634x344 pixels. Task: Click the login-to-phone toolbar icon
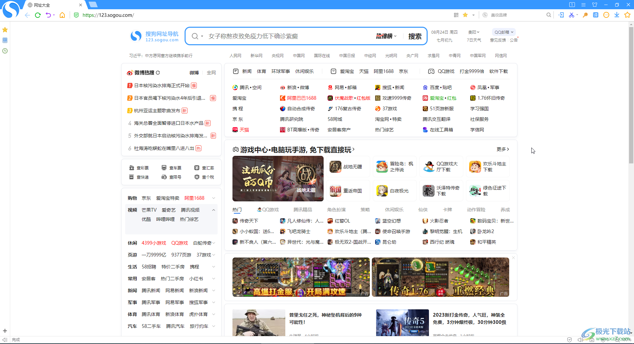pyautogui.click(x=561, y=15)
